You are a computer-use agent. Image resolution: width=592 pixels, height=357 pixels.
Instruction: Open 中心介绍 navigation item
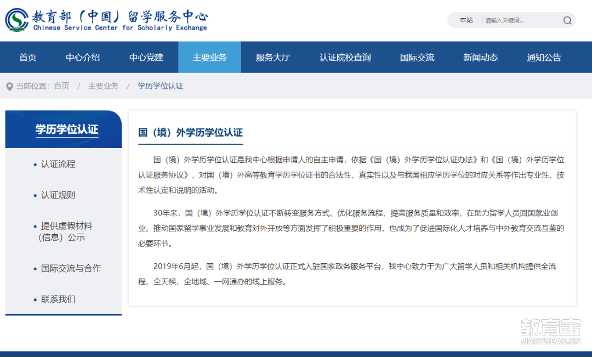click(83, 58)
